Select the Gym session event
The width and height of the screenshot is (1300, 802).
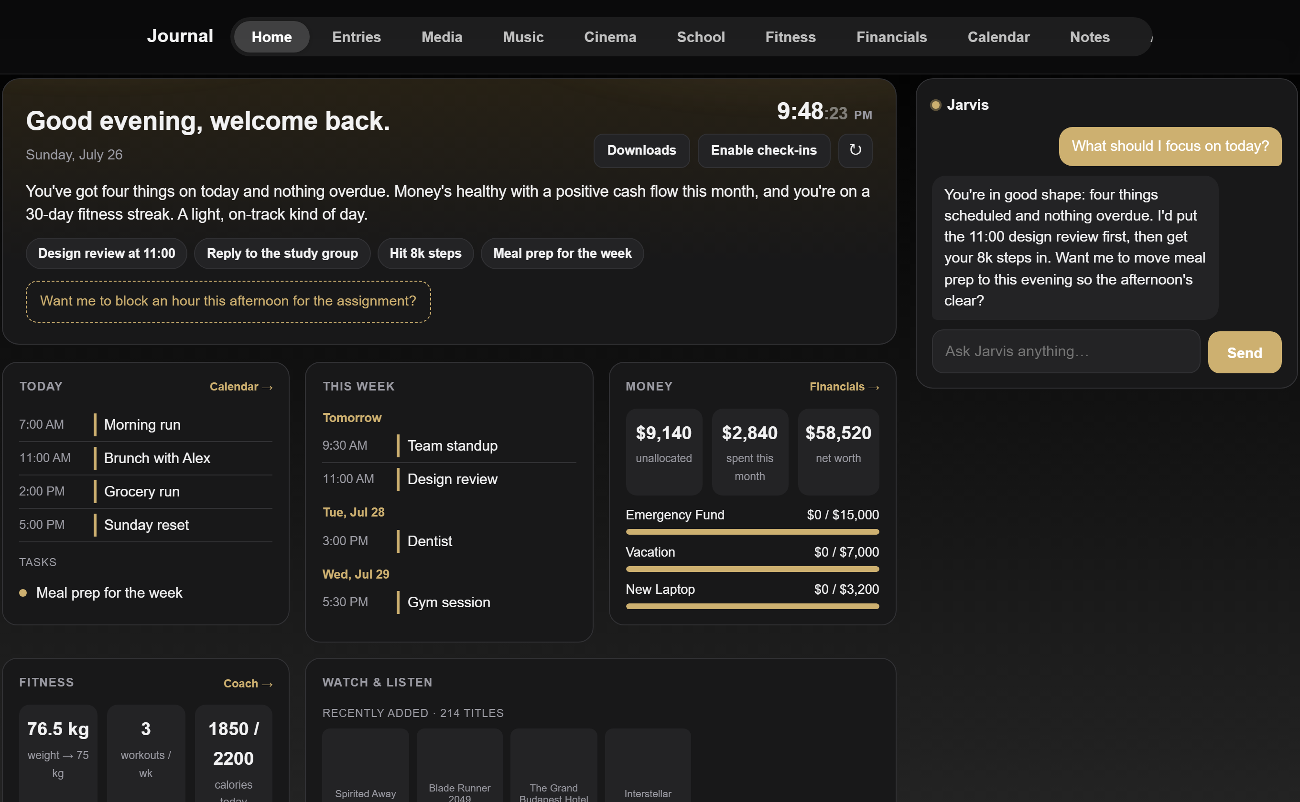449,602
